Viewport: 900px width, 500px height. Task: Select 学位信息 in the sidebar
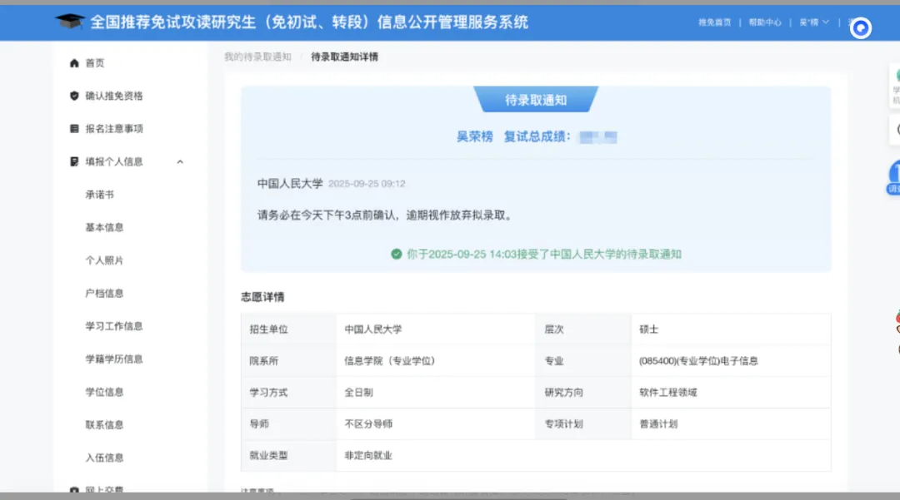coord(104,392)
